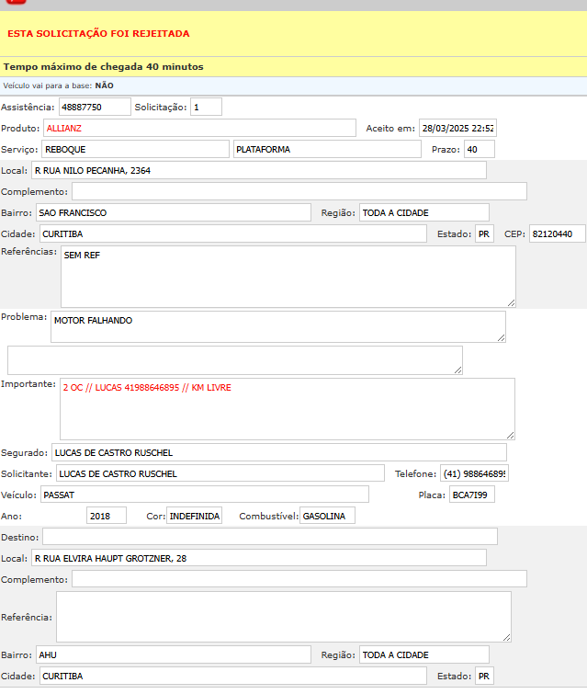Viewport: 587px width, 694px height.
Task: Select the Bairro field with SAO FRANCISCO
Action: point(173,212)
